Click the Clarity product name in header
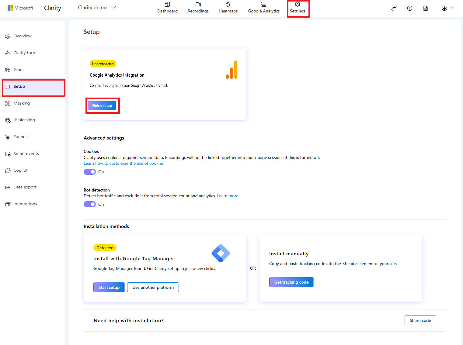The width and height of the screenshot is (463, 345). tap(53, 8)
